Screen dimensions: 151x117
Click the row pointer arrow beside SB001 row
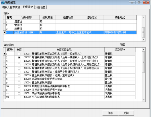point(4,54)
